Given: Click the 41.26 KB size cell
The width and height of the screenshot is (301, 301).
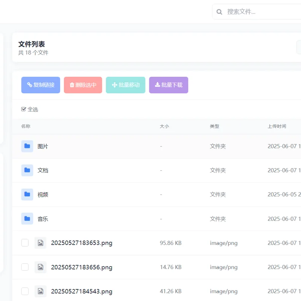Looking at the screenshot, I should (x=171, y=291).
